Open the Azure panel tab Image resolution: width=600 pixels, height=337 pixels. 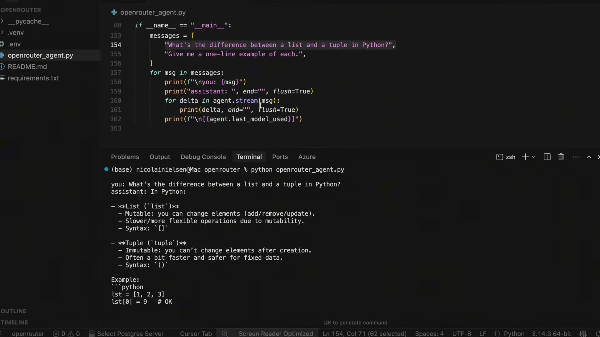click(307, 157)
